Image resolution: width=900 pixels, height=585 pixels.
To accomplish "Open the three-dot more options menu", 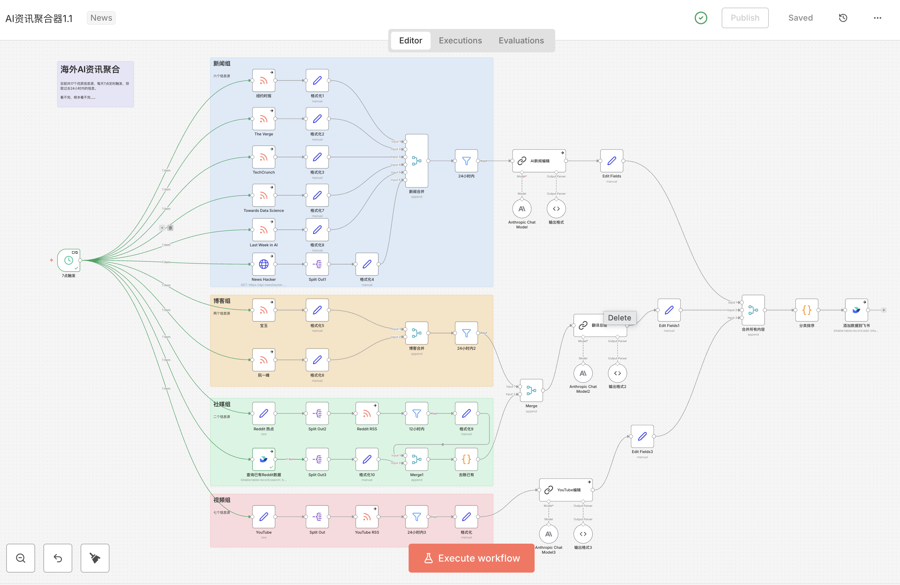I will (x=877, y=18).
